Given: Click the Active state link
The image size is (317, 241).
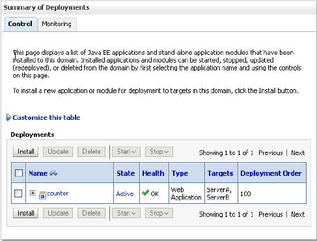Looking at the screenshot, I should coord(125,193).
